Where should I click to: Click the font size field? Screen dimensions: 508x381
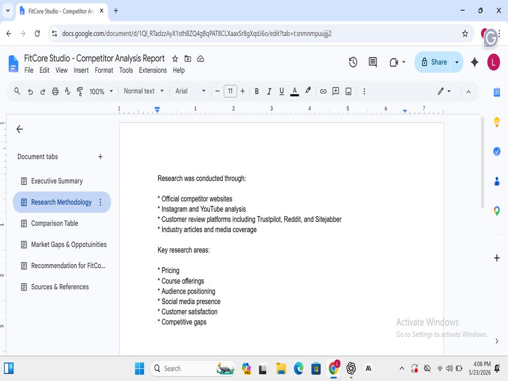coord(230,91)
